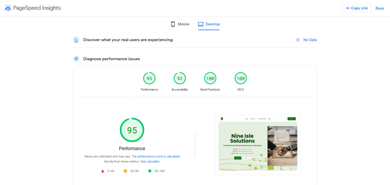Click the green circle 90–100 legend icon
This screenshot has height=185, width=390.
(x=150, y=171)
